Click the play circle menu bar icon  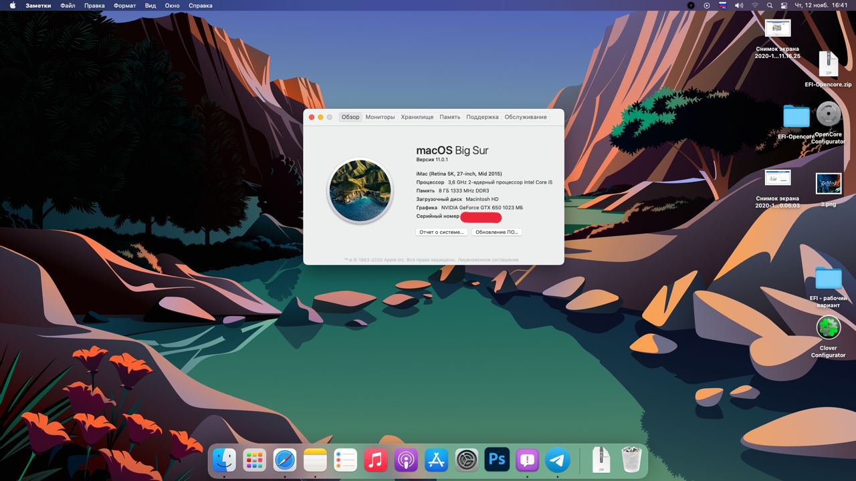[x=707, y=5]
